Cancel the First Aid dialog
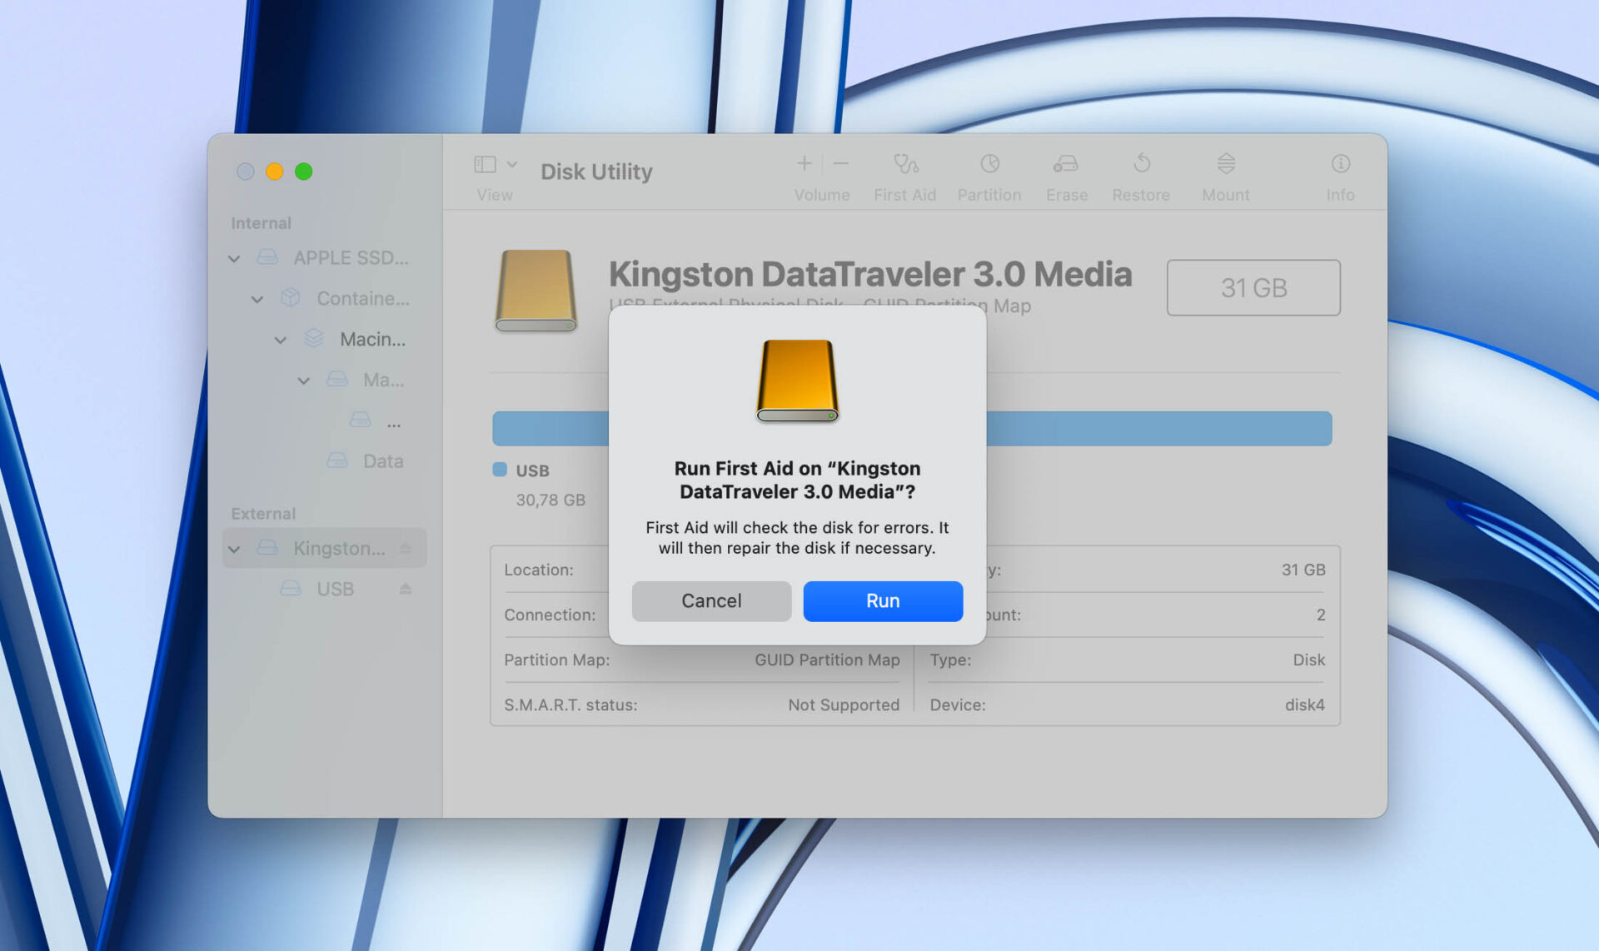1599x951 pixels. pyautogui.click(x=711, y=600)
